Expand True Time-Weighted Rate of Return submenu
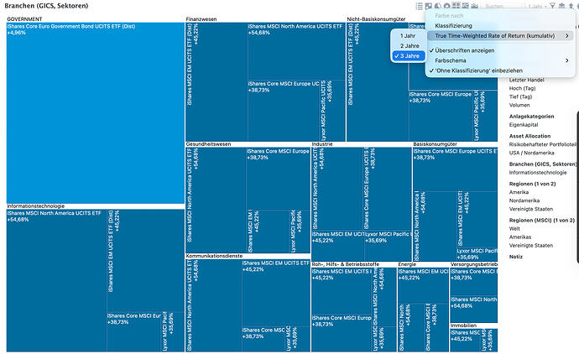The image size is (579, 354). click(x=495, y=36)
